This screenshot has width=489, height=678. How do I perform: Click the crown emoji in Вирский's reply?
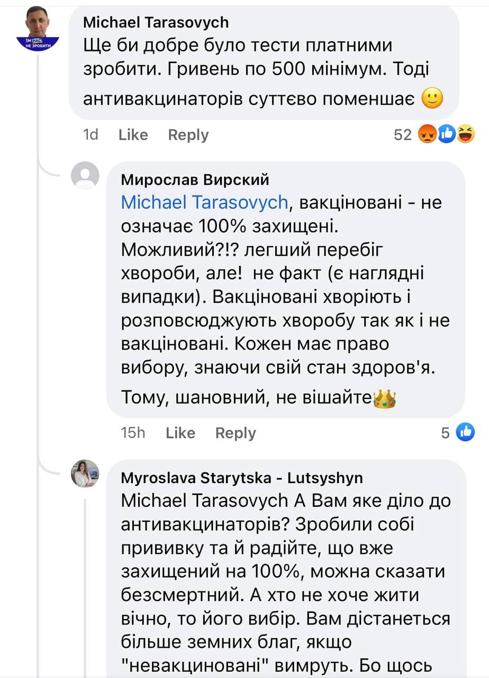[385, 398]
